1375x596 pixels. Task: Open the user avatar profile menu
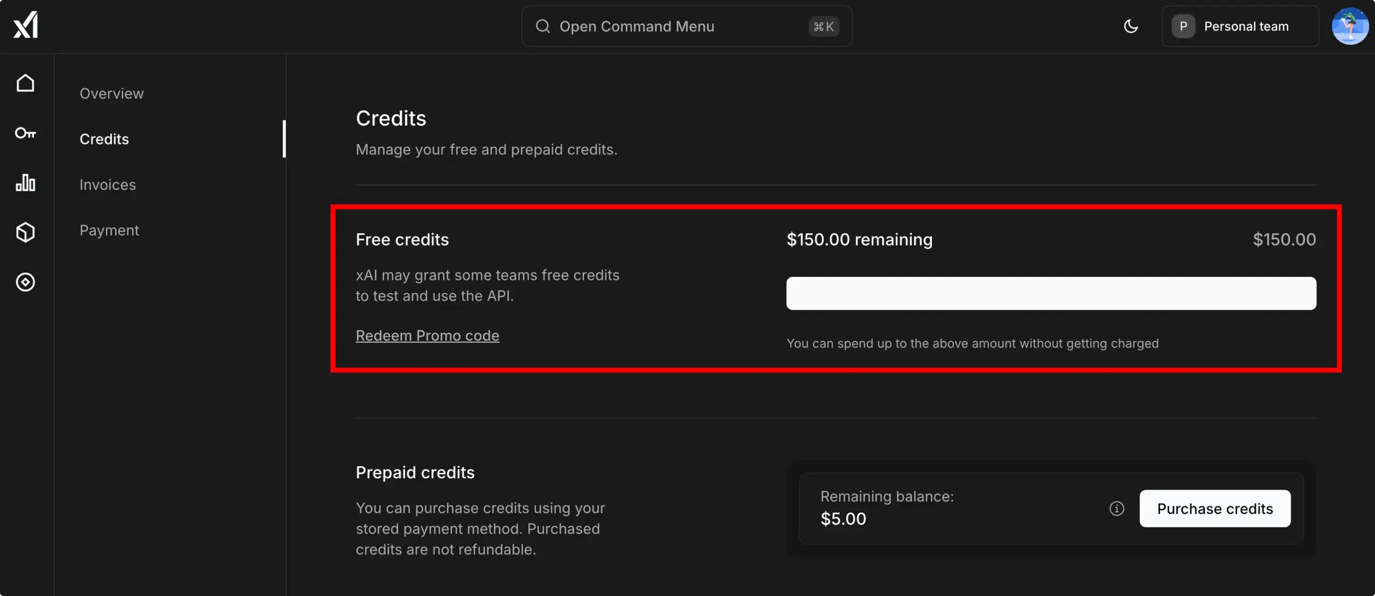pyautogui.click(x=1350, y=26)
